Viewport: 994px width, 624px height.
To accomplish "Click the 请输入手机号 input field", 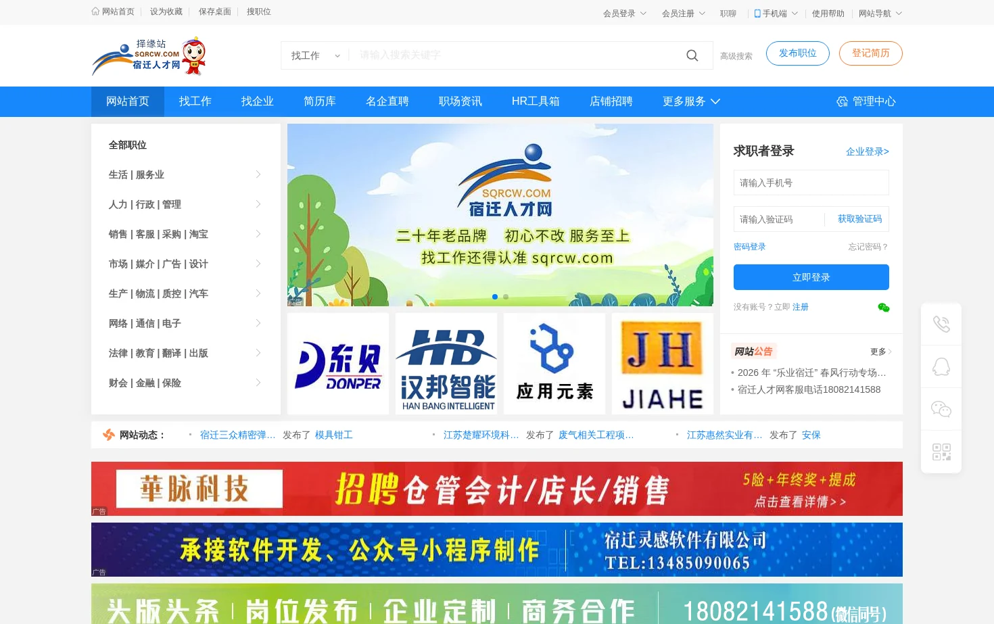I will (811, 183).
